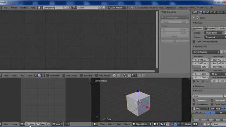Click the image pin icon in image editor header
226x127 pixels.
(x=49, y=124)
